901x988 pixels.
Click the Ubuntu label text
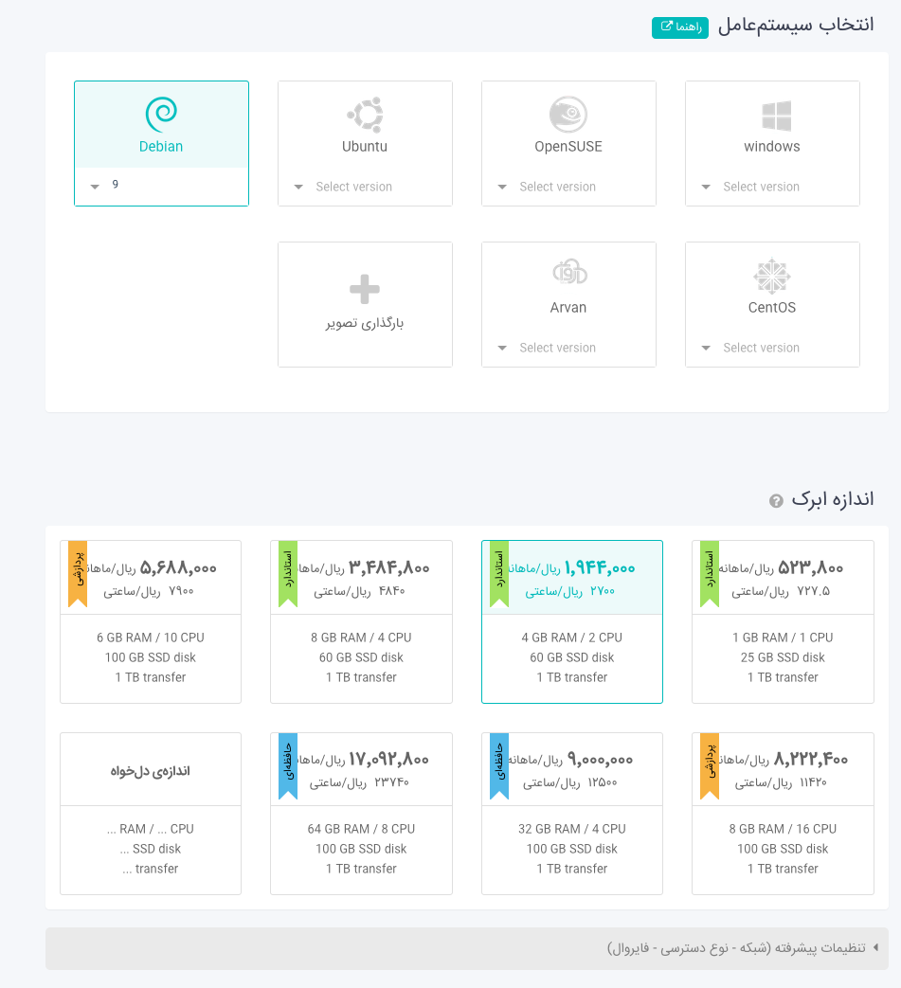[x=365, y=146]
